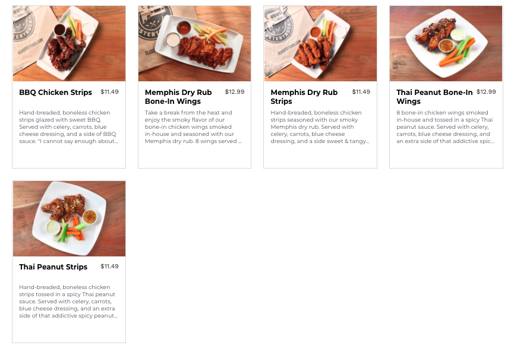
Task: Open the Thai Peanut Bone-In Wings photo
Action: (x=446, y=43)
